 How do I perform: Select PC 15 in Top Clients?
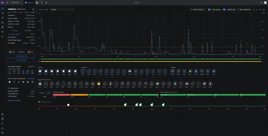tap(165, 71)
